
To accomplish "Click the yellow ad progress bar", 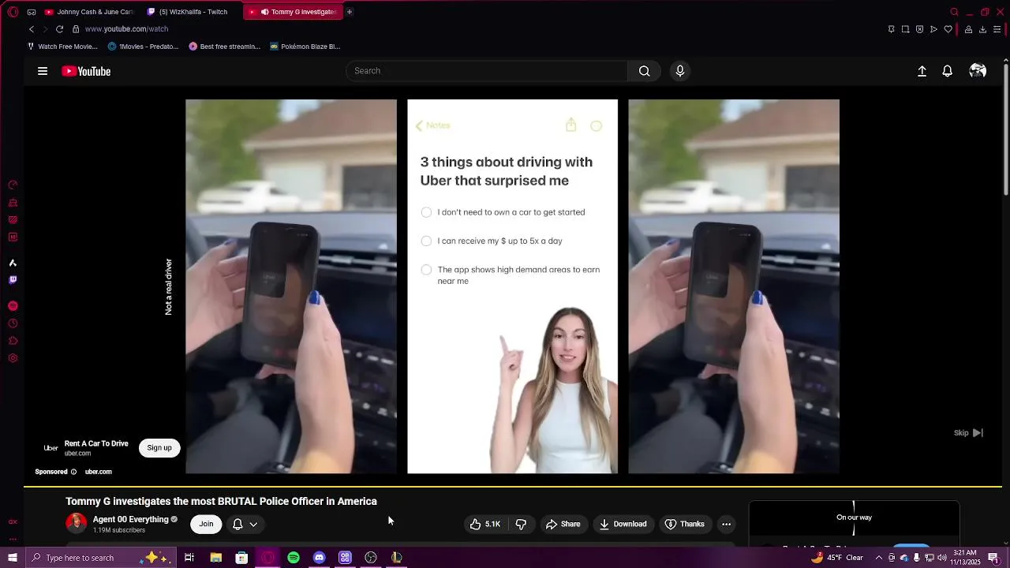I will (x=513, y=487).
